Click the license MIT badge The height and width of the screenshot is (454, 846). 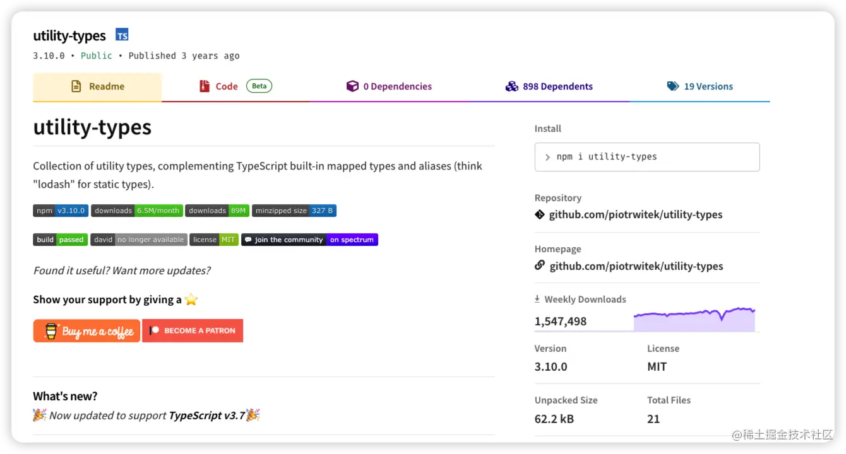point(214,240)
